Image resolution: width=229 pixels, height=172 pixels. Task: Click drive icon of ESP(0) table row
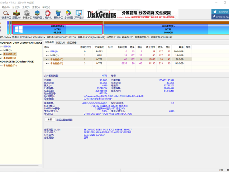pyautogui.click(x=48, y=52)
